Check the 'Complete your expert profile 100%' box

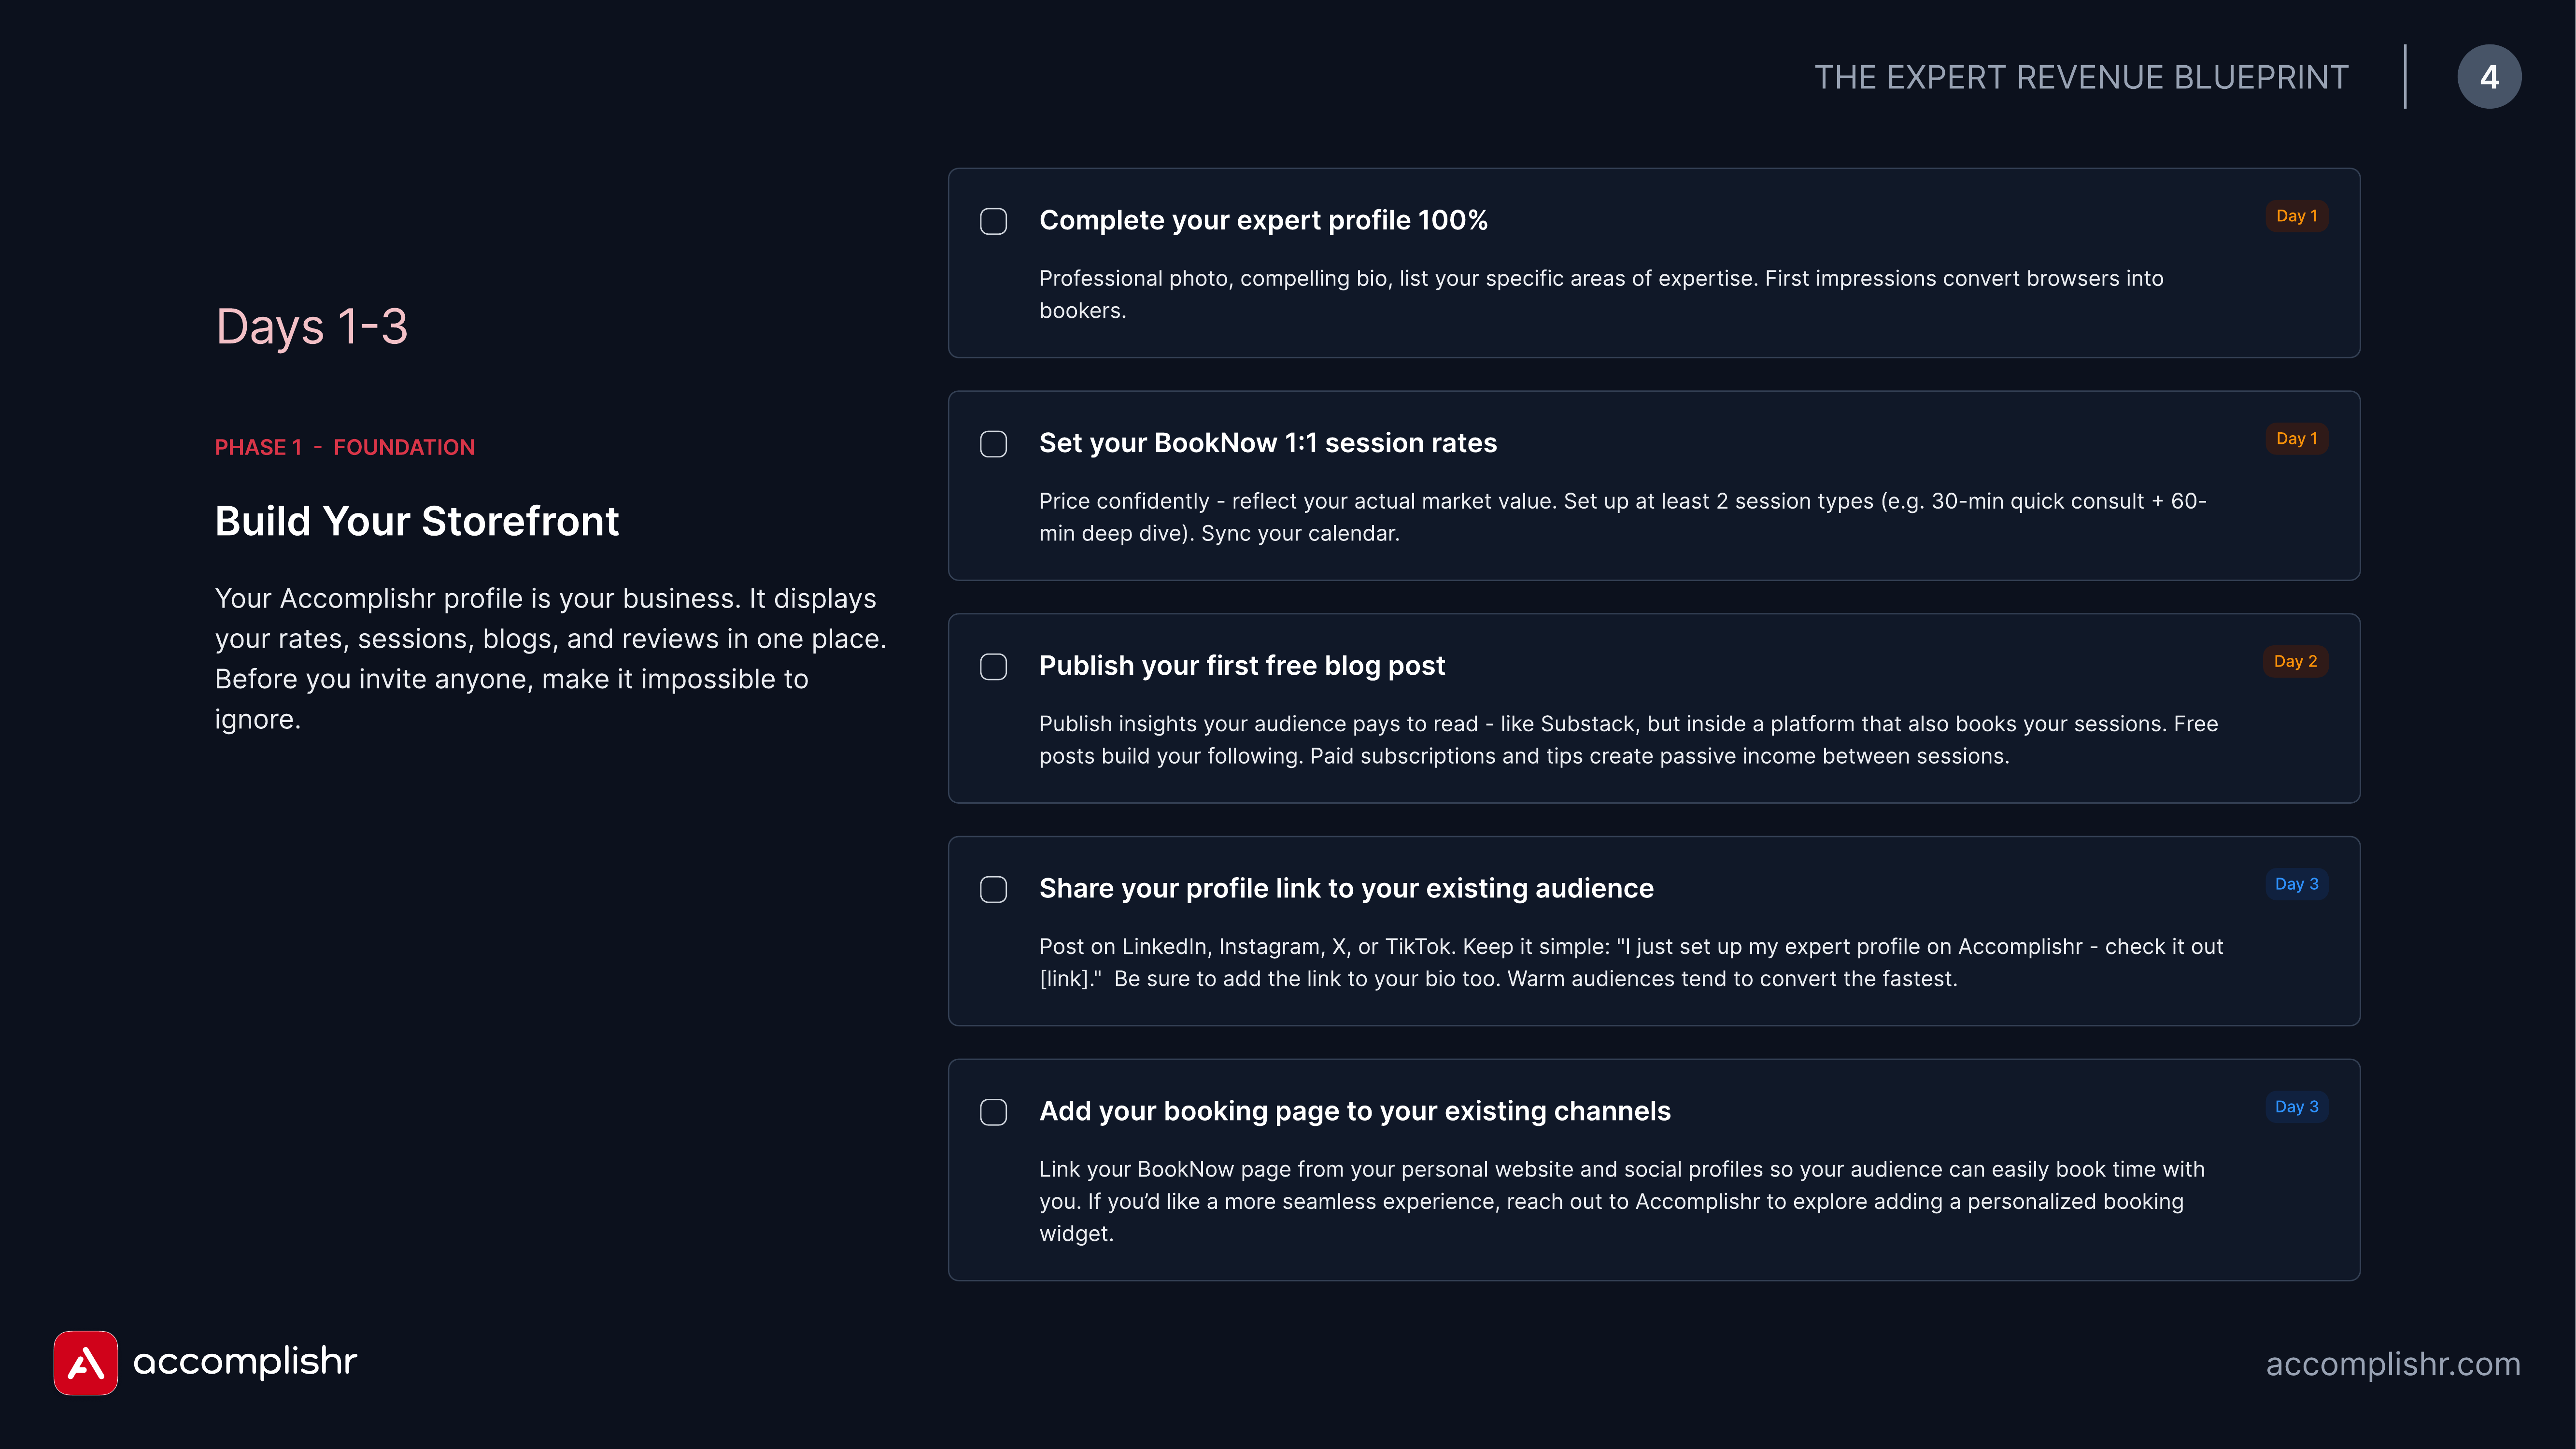pos(993,221)
